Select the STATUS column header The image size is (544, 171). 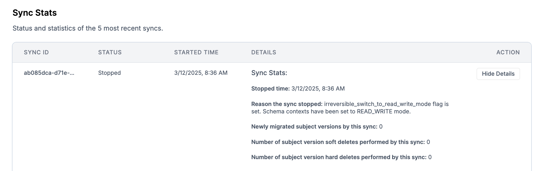pos(110,53)
